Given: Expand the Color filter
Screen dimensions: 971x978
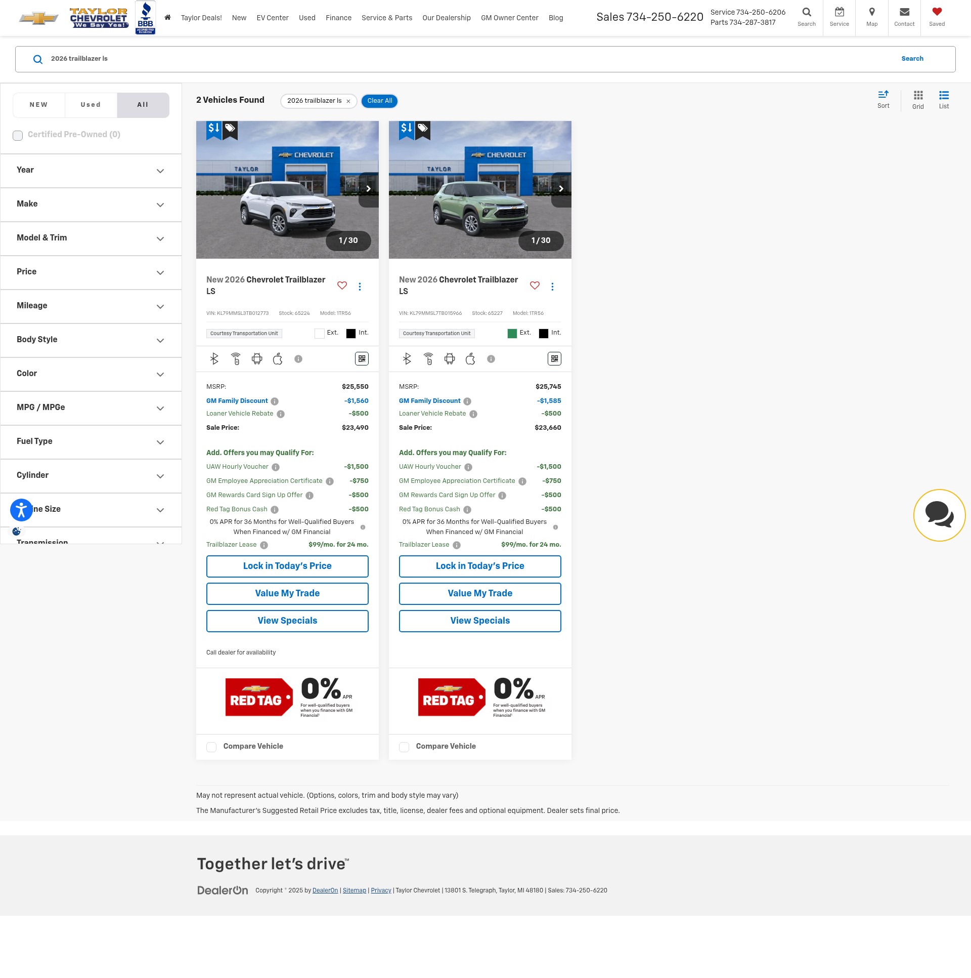Looking at the screenshot, I should [x=91, y=374].
